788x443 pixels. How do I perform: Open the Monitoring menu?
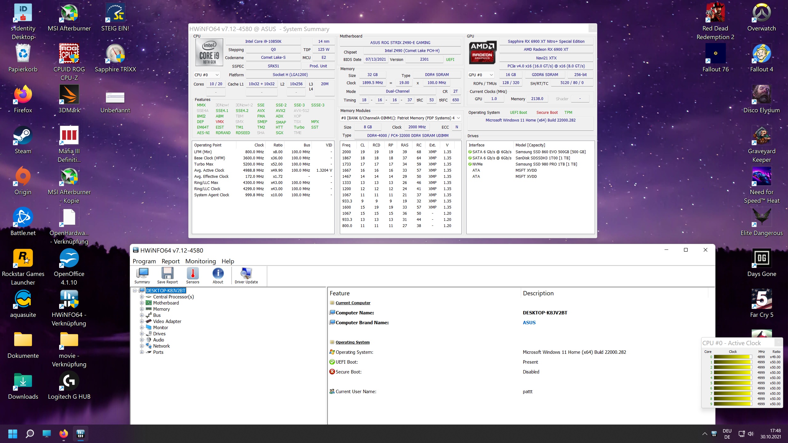[x=200, y=261]
